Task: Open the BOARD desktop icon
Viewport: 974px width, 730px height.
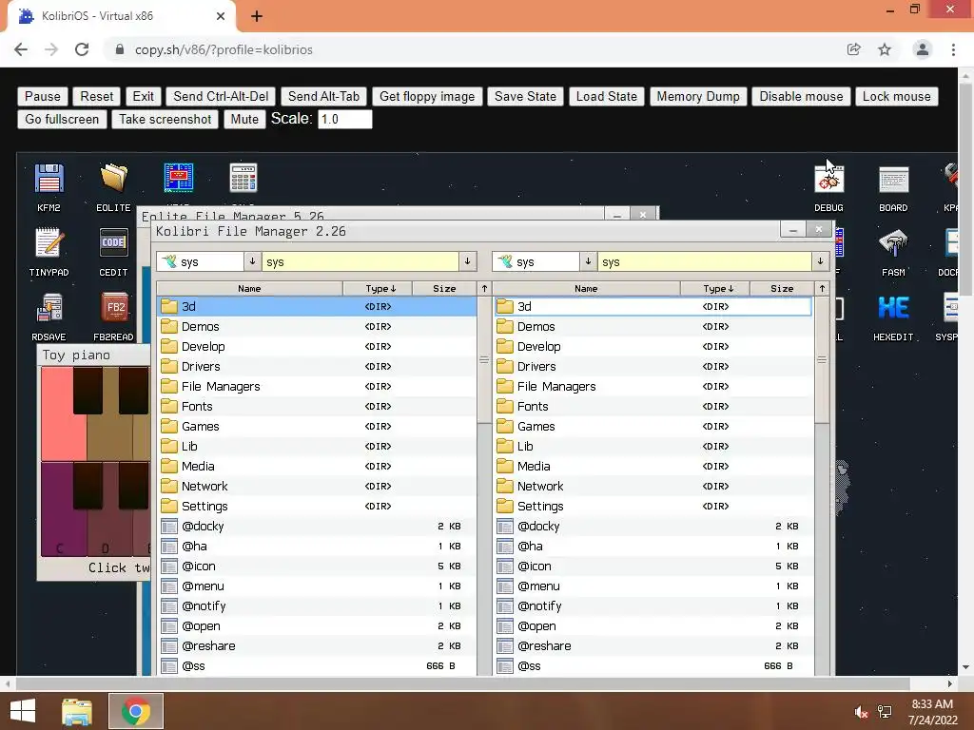Action: (x=893, y=187)
